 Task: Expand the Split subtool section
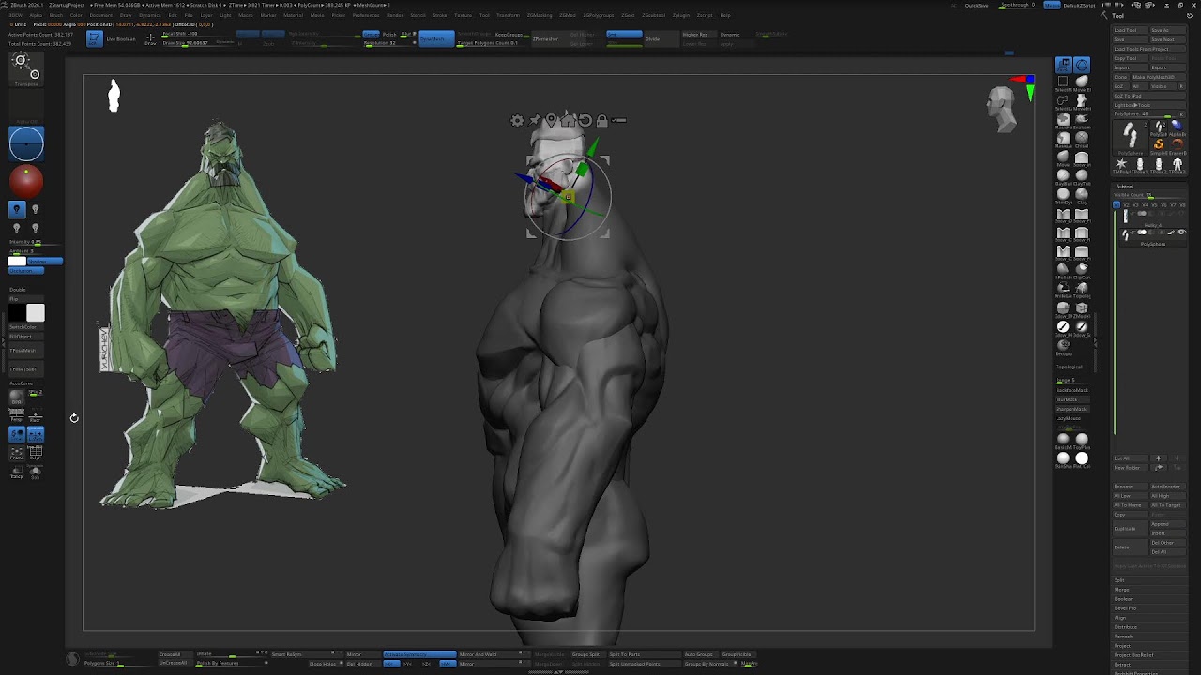tap(1149, 580)
